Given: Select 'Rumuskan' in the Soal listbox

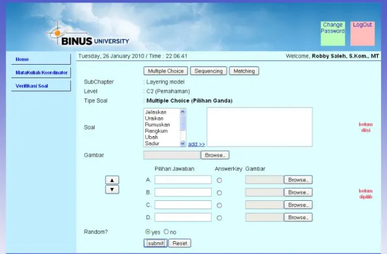Looking at the screenshot, I should [x=157, y=125].
